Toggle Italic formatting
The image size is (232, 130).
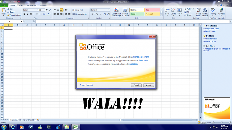pyautogui.click(x=28, y=14)
